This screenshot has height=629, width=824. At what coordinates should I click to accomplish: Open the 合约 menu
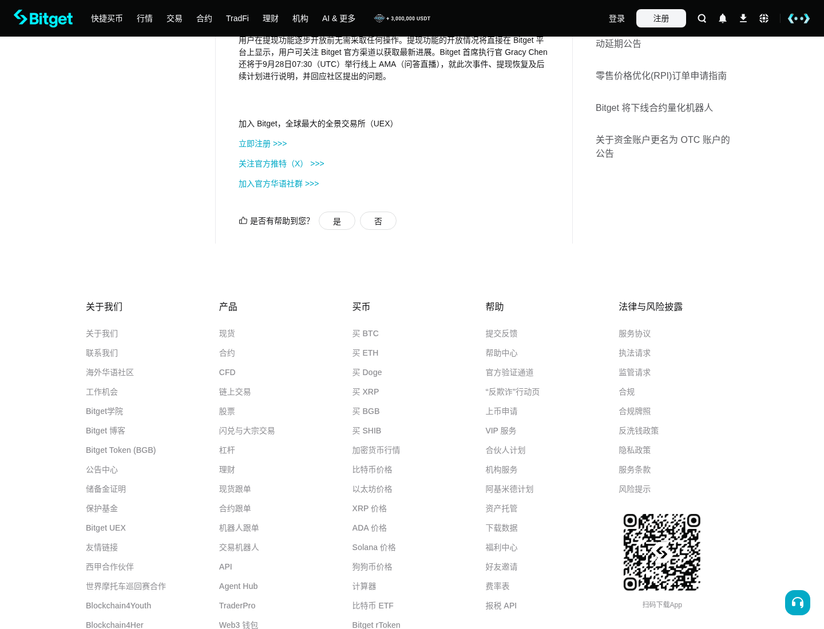tap(204, 18)
